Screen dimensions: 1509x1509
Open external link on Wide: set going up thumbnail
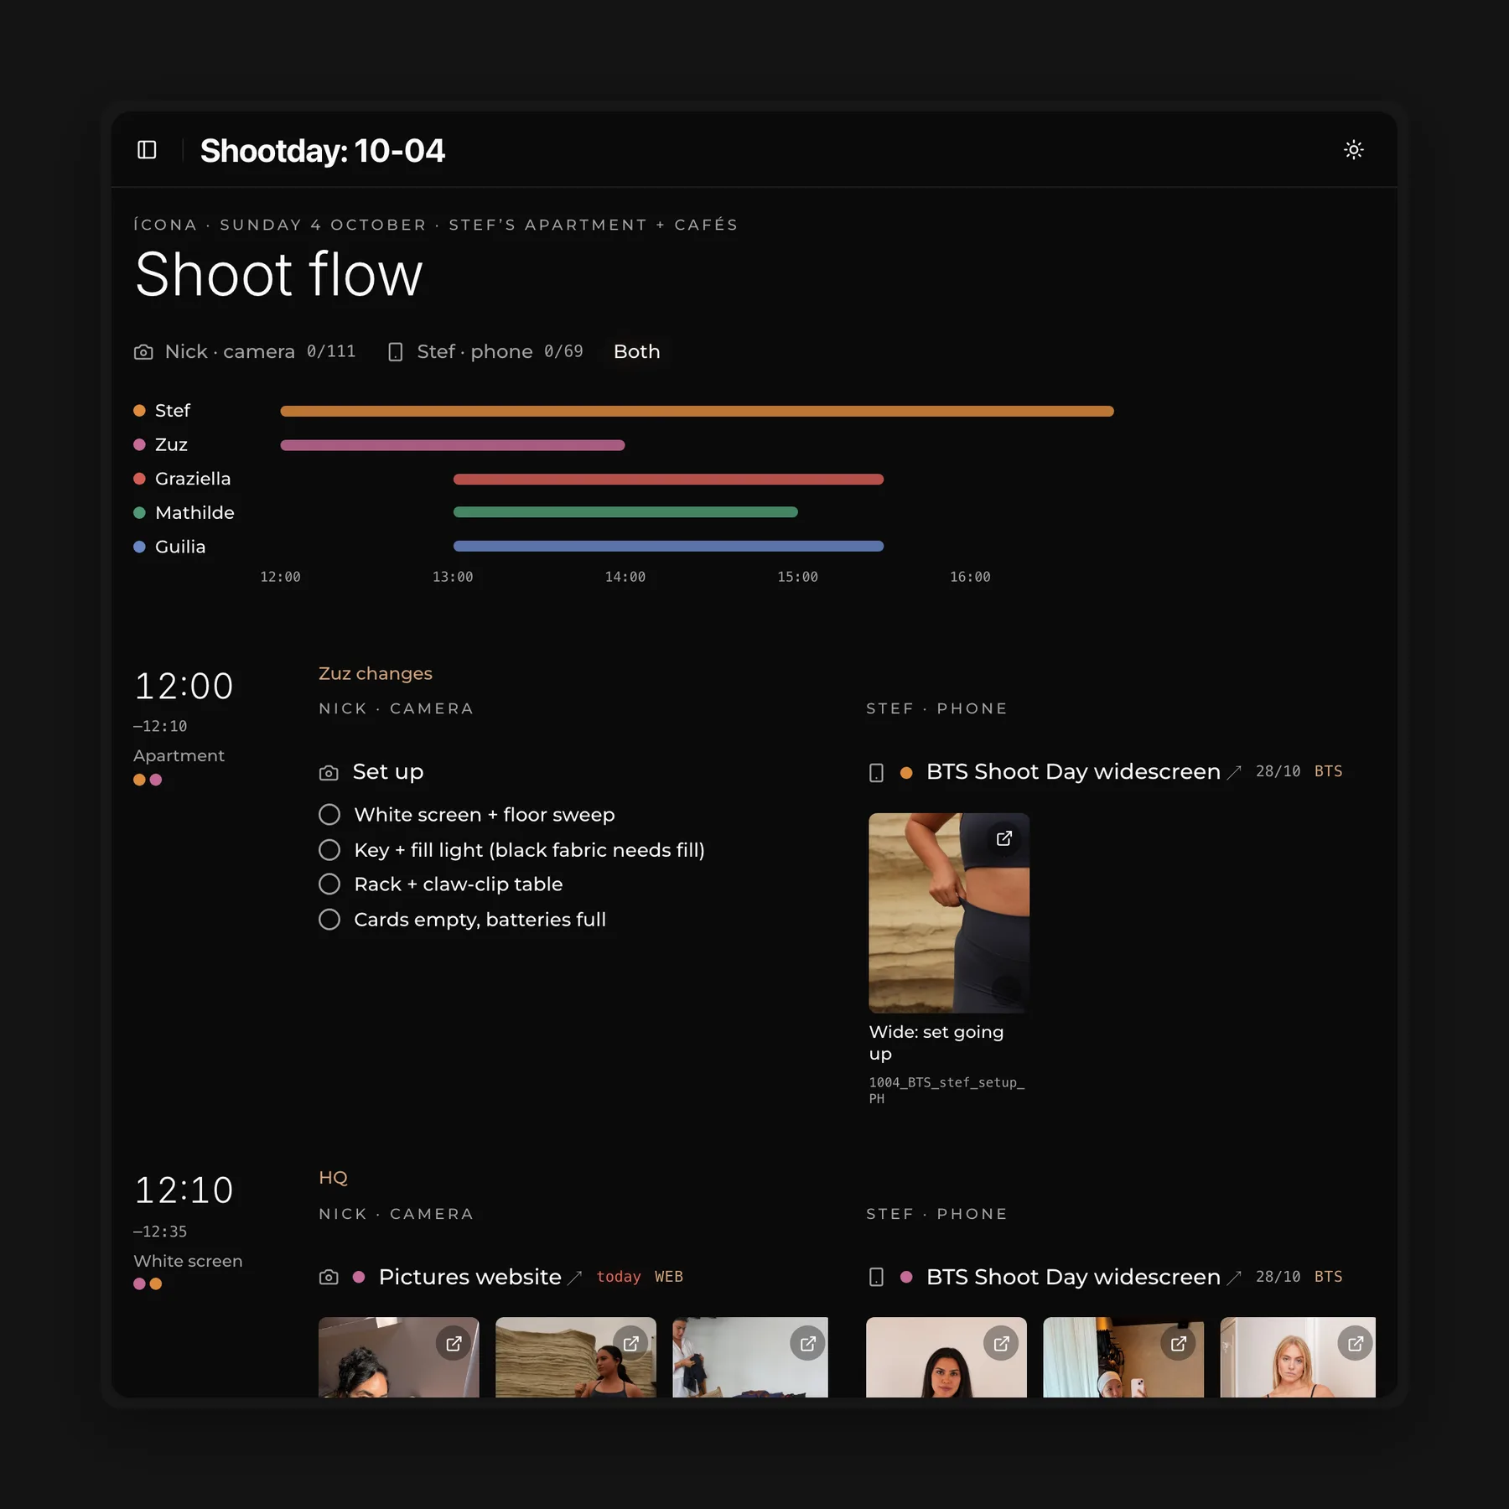pos(1003,838)
